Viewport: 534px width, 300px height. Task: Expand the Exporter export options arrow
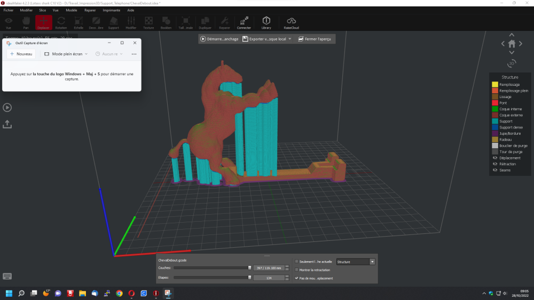pyautogui.click(x=289, y=39)
